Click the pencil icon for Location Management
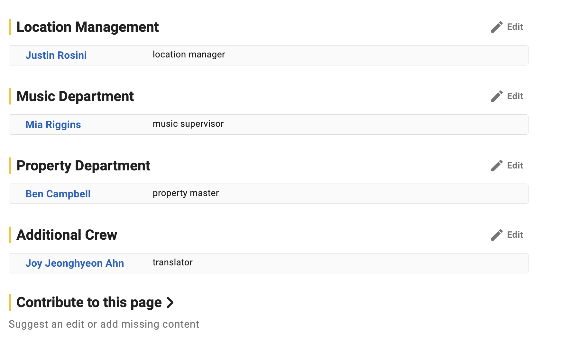 [497, 27]
